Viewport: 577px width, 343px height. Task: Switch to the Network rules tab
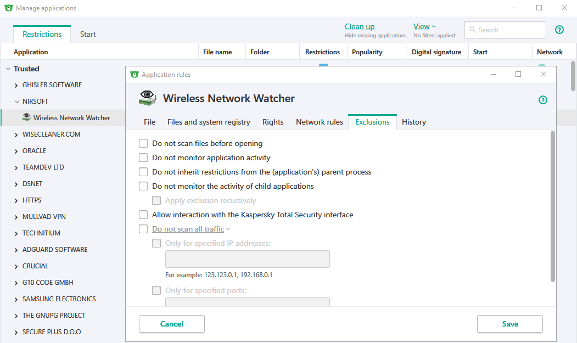[x=320, y=122]
